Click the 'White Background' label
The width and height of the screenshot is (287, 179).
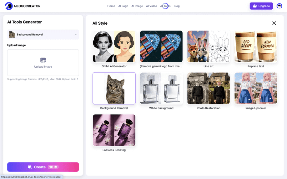coord(161,108)
